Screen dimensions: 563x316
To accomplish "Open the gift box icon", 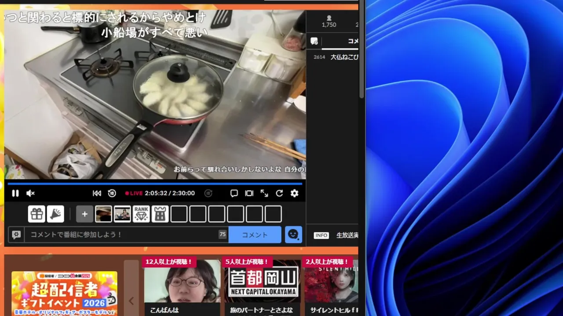I will [37, 214].
